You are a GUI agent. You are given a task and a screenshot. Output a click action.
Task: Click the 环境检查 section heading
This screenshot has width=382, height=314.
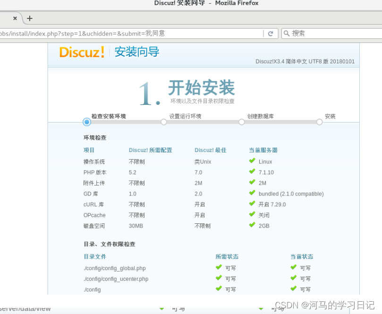[x=95, y=137]
